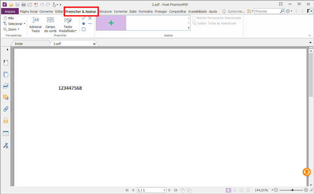Zoom in with the plus button
The height and width of the screenshot is (194, 314).
pyautogui.click(x=306, y=190)
